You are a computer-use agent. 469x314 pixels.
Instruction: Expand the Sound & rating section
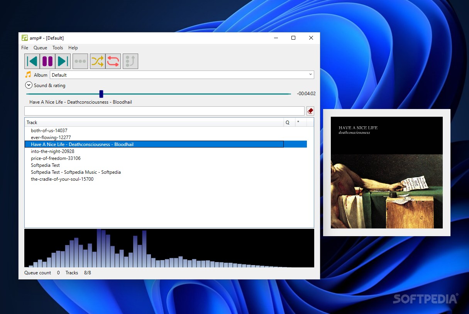(29, 86)
